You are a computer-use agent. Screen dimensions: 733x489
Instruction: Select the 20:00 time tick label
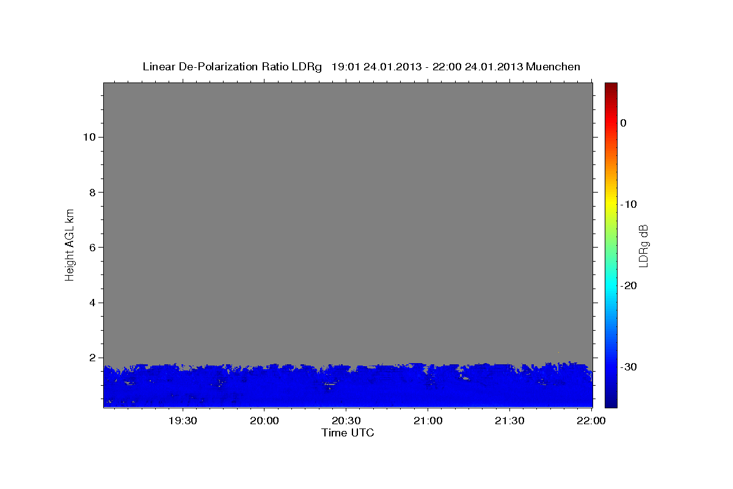(x=264, y=421)
